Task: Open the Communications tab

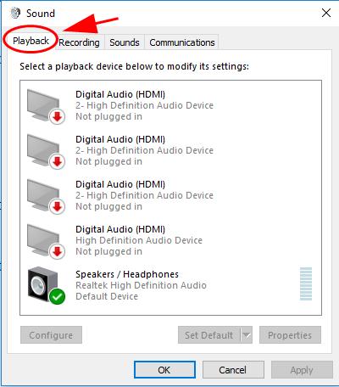Action: (182, 42)
